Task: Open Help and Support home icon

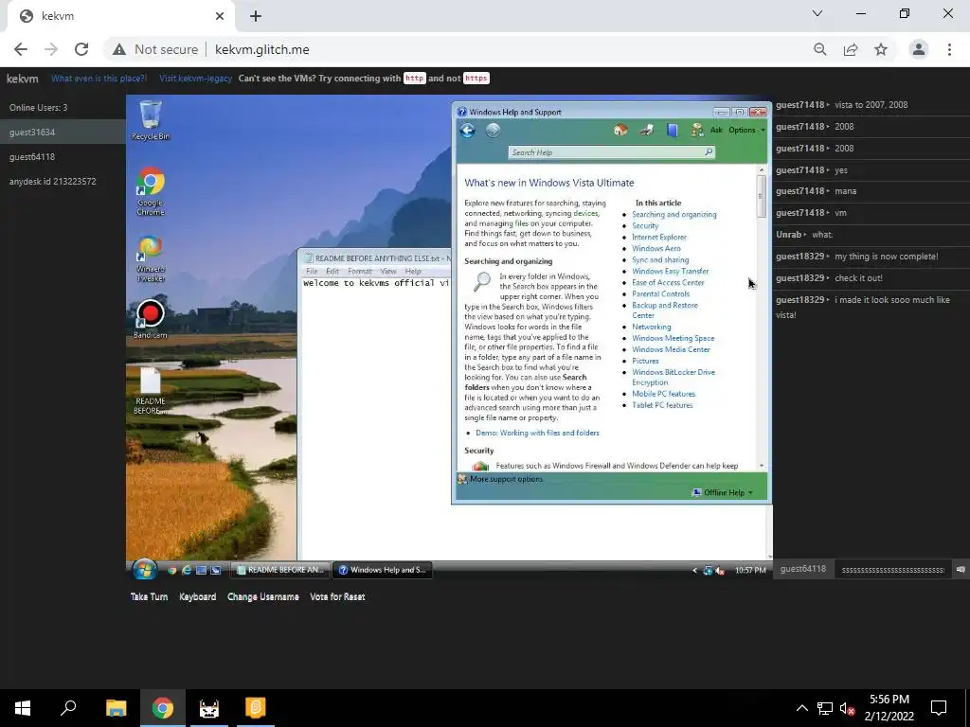Action: [x=620, y=129]
